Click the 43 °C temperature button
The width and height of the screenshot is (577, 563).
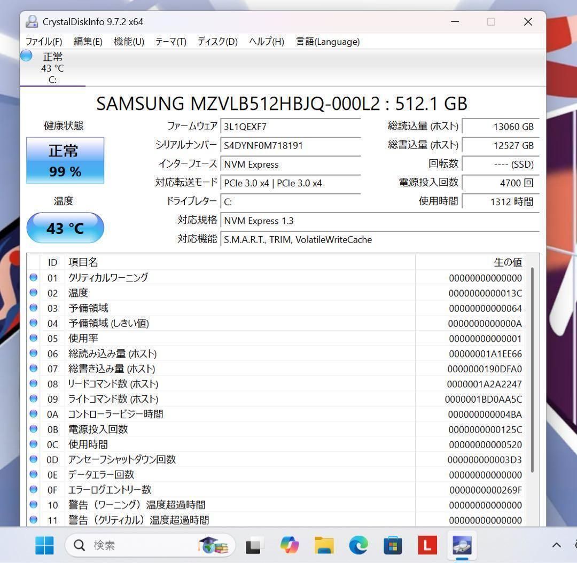pyautogui.click(x=65, y=228)
